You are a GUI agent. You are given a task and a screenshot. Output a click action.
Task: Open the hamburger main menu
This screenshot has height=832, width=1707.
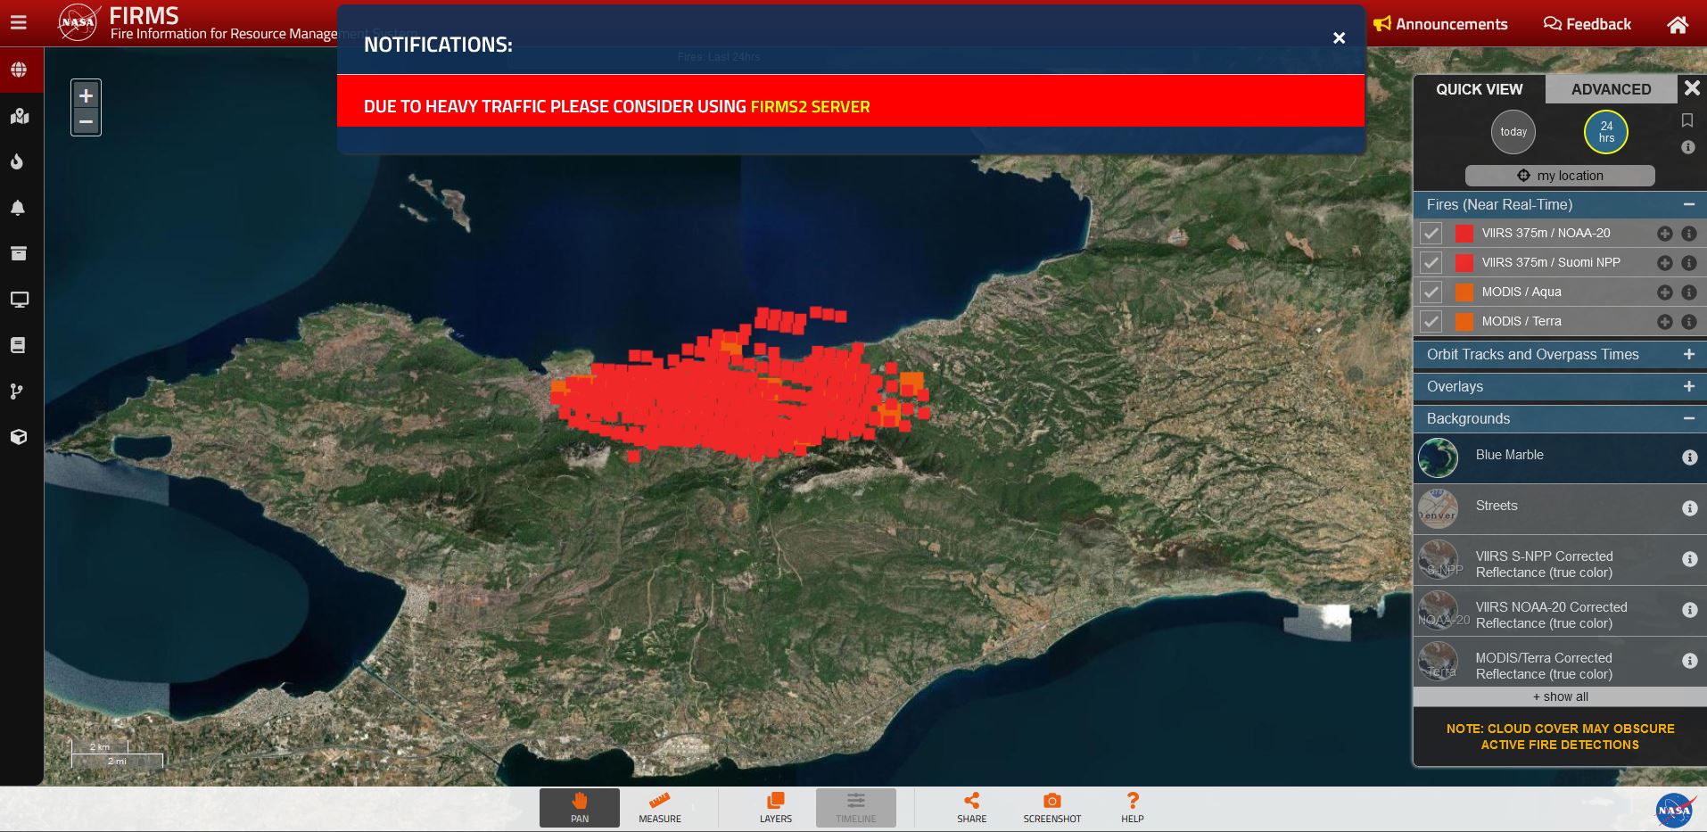(19, 23)
